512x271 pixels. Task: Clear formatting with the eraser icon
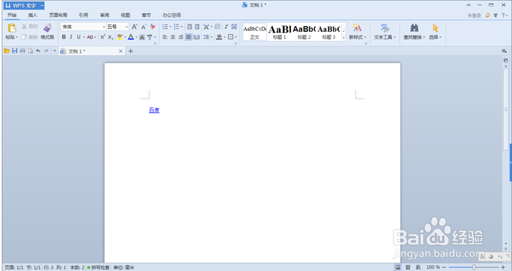point(153,27)
